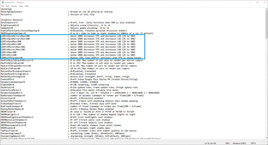Click the vertical scrollbar up arrow
This screenshot has width=268, height=145.
[x=266, y=9]
